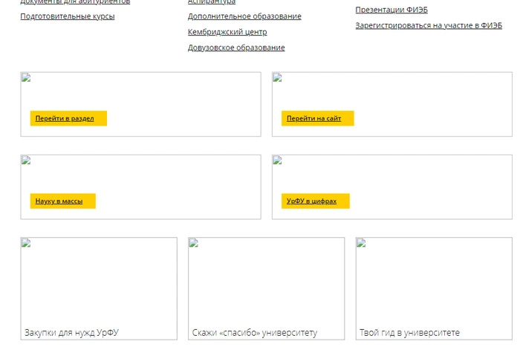Click the broken image icon above Перейти в раздел
Viewport: 520px width, 347px height.
[26, 78]
